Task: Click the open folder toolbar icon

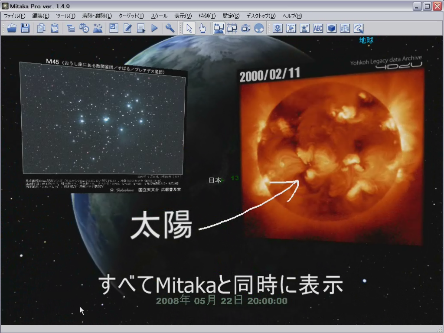Action: [x=12, y=28]
